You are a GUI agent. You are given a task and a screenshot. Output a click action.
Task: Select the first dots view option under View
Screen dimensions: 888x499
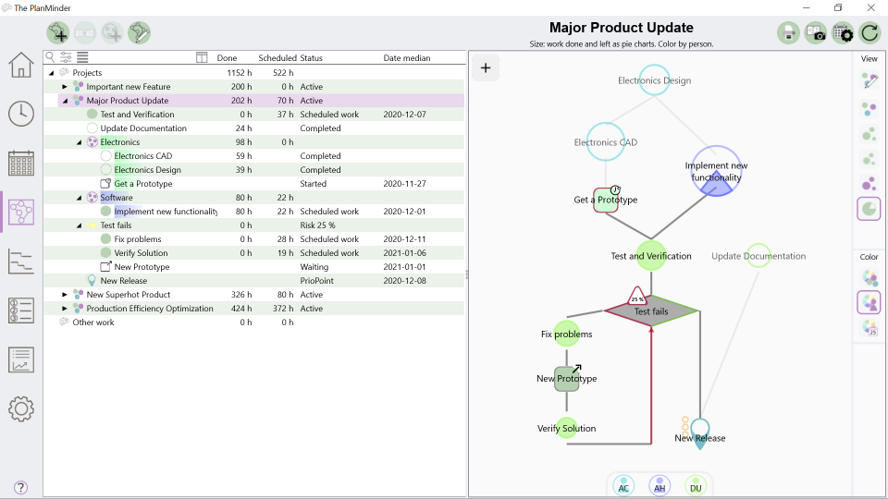pyautogui.click(x=869, y=108)
